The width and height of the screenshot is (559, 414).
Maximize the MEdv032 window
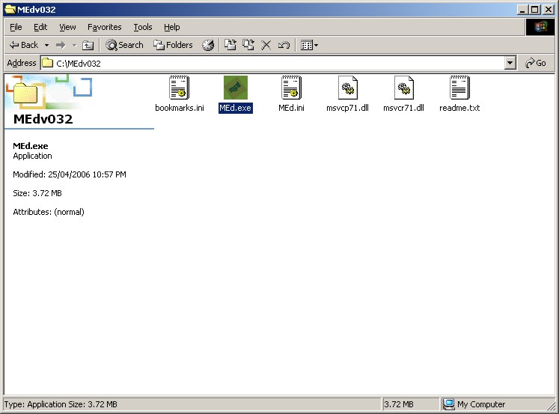[x=535, y=10]
